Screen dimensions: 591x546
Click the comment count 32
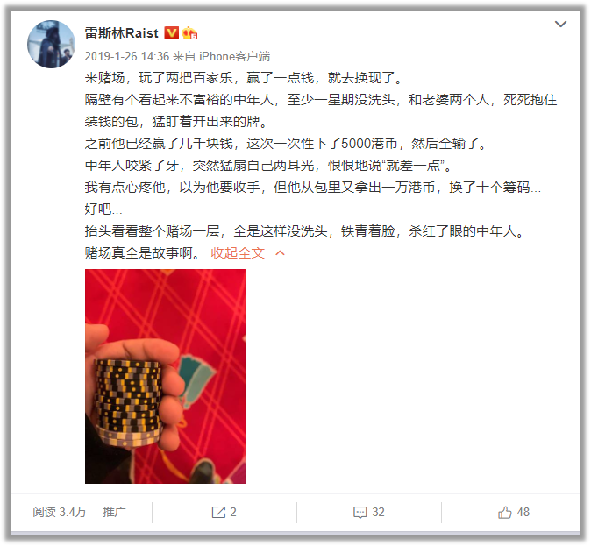coord(378,513)
